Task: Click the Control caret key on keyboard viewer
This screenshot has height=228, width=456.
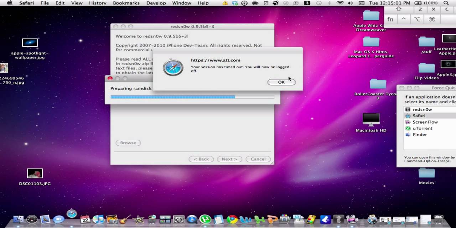Action: point(404,19)
